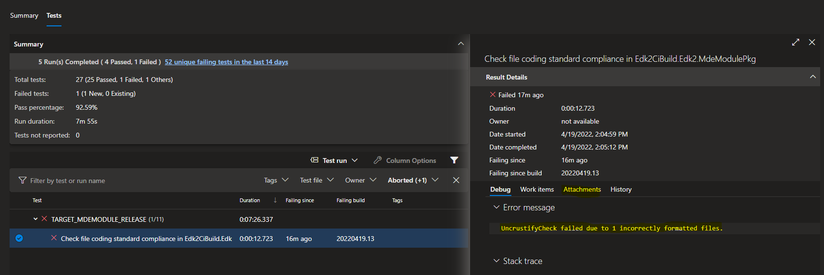Switch to the Attachments tab
This screenshot has height=275, width=824.
click(582, 189)
